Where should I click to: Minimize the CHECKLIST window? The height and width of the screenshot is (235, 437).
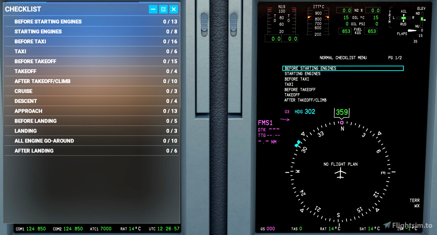153,9
